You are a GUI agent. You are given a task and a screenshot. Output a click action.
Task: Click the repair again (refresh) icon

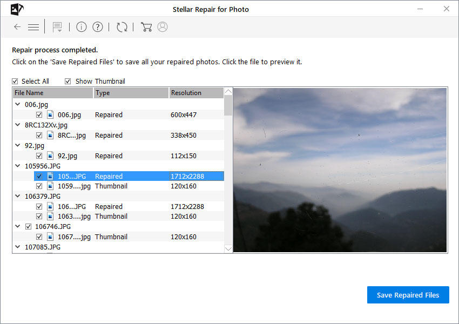click(122, 26)
